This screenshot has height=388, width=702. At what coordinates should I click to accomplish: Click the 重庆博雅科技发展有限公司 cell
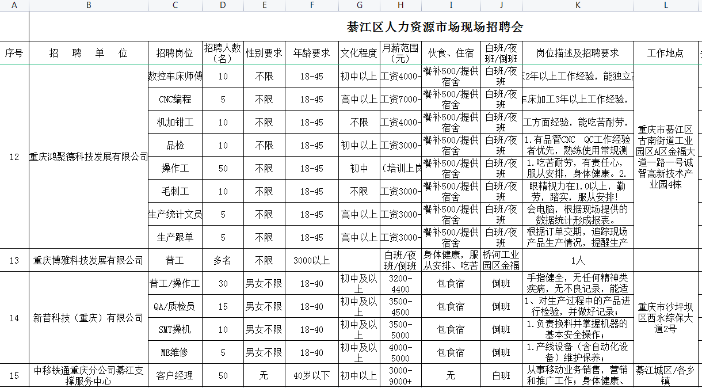(89, 260)
